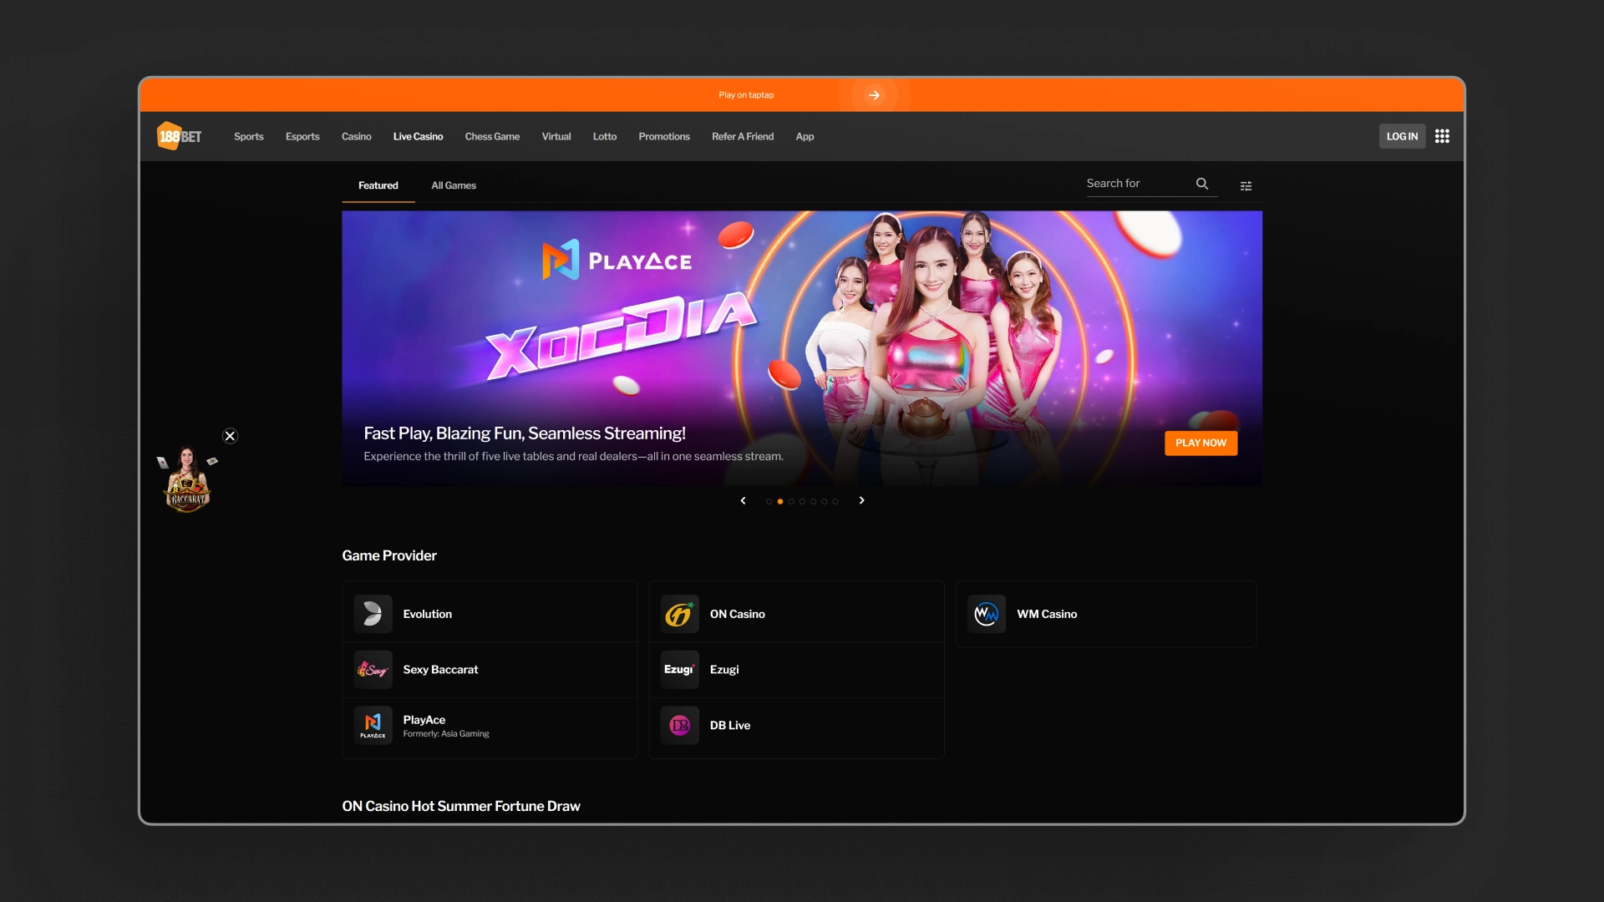Open Virtual games section
The height and width of the screenshot is (902, 1604).
556,136
